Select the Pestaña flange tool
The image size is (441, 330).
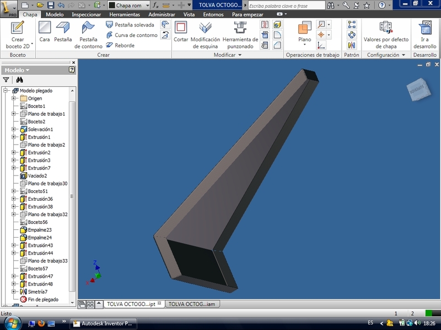click(x=63, y=32)
